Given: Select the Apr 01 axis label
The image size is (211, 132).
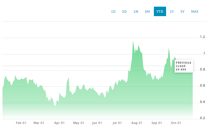Looking at the screenshot, I should click(x=59, y=123).
